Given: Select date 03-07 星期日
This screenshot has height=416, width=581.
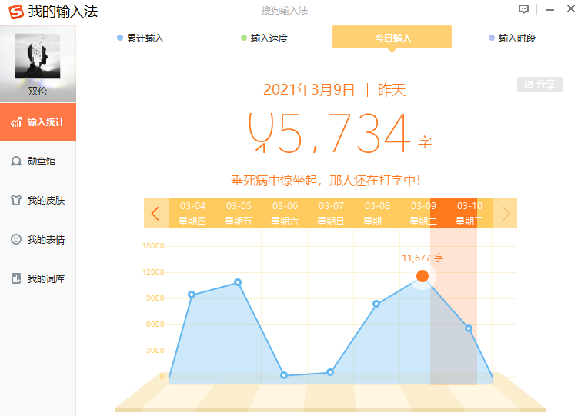Looking at the screenshot, I should [x=331, y=213].
